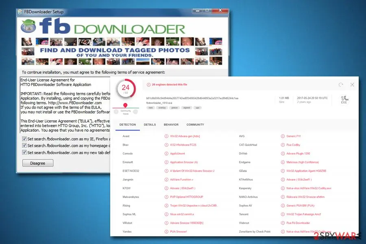The width and height of the screenshot is (366, 244).
Task: Click the Webroot 'Pua.Fb.Downloader' result
Action: (298, 223)
